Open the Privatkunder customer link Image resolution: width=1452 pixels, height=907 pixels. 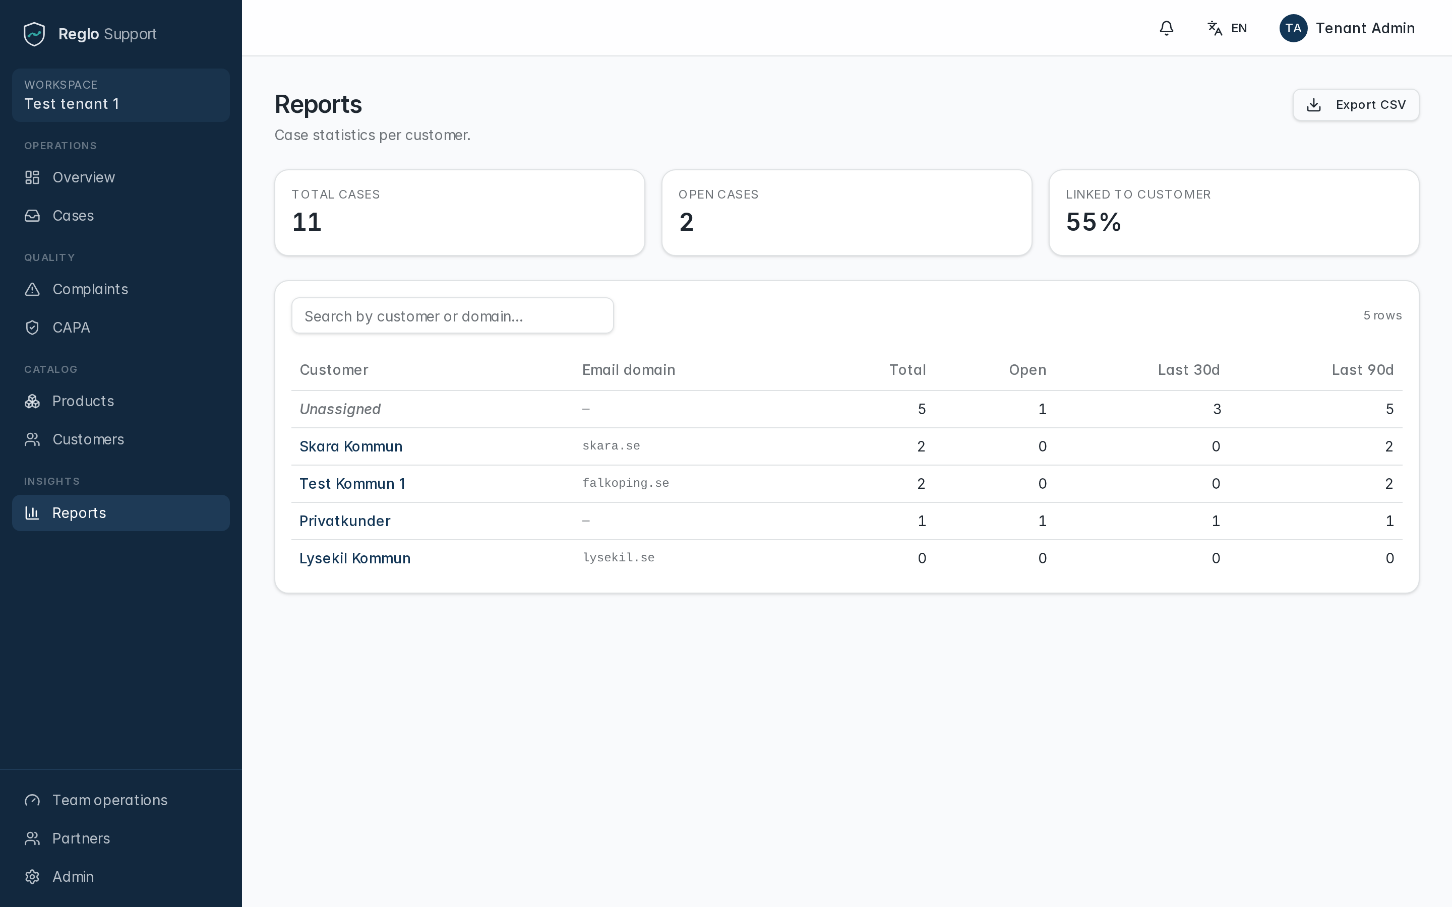tap(345, 521)
